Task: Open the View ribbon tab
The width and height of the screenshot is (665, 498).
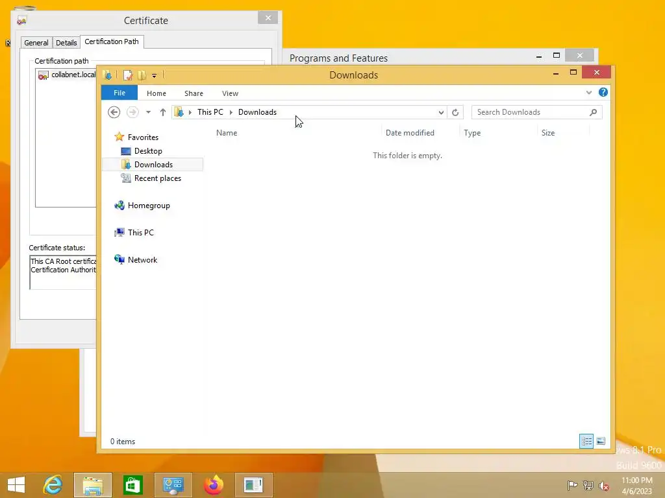Action: (x=231, y=93)
